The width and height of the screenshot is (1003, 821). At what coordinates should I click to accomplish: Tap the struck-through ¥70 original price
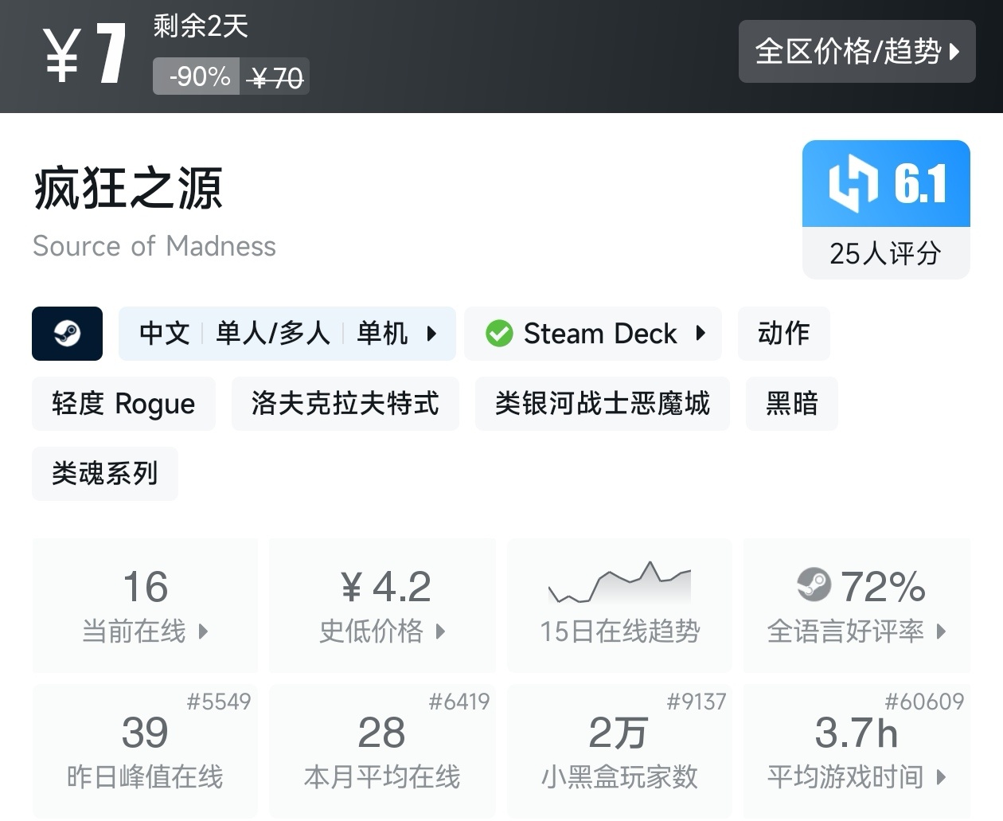(x=276, y=78)
